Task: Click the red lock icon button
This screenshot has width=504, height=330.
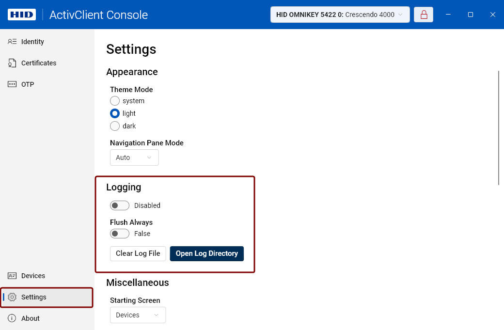Action: click(424, 15)
